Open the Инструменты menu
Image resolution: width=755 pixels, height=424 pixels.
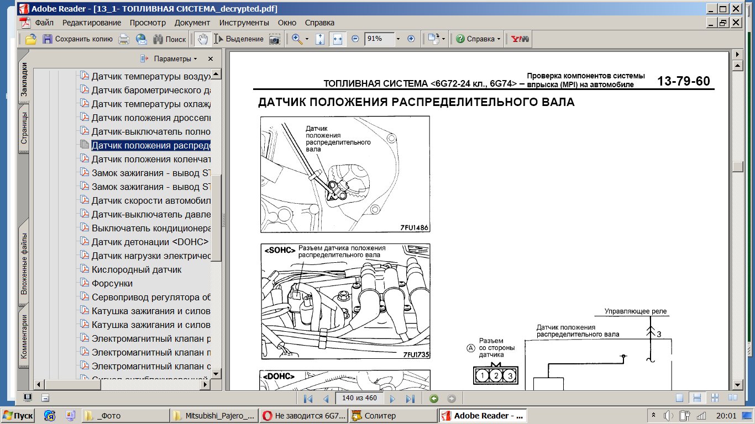pos(244,23)
